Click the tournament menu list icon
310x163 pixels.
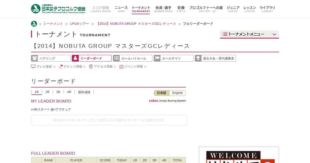[225, 34]
